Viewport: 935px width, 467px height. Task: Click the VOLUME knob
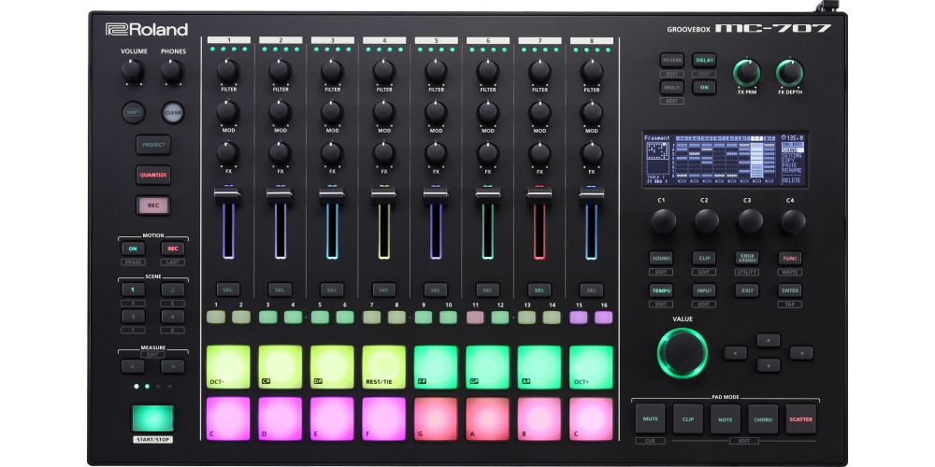(133, 72)
